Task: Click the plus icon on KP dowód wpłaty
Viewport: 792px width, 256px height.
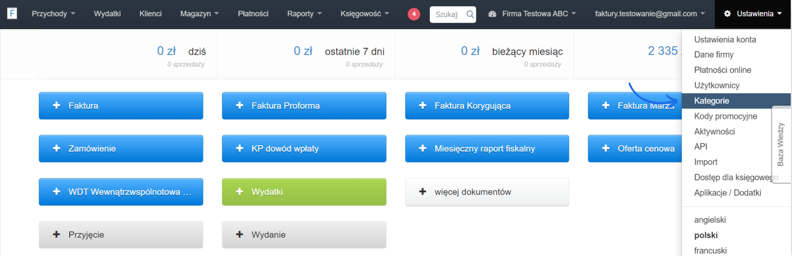Action: pos(240,148)
